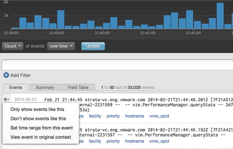233x149 pixels.
Task: Click vmw_opid field in second event
Action: pyautogui.click(x=159, y=141)
